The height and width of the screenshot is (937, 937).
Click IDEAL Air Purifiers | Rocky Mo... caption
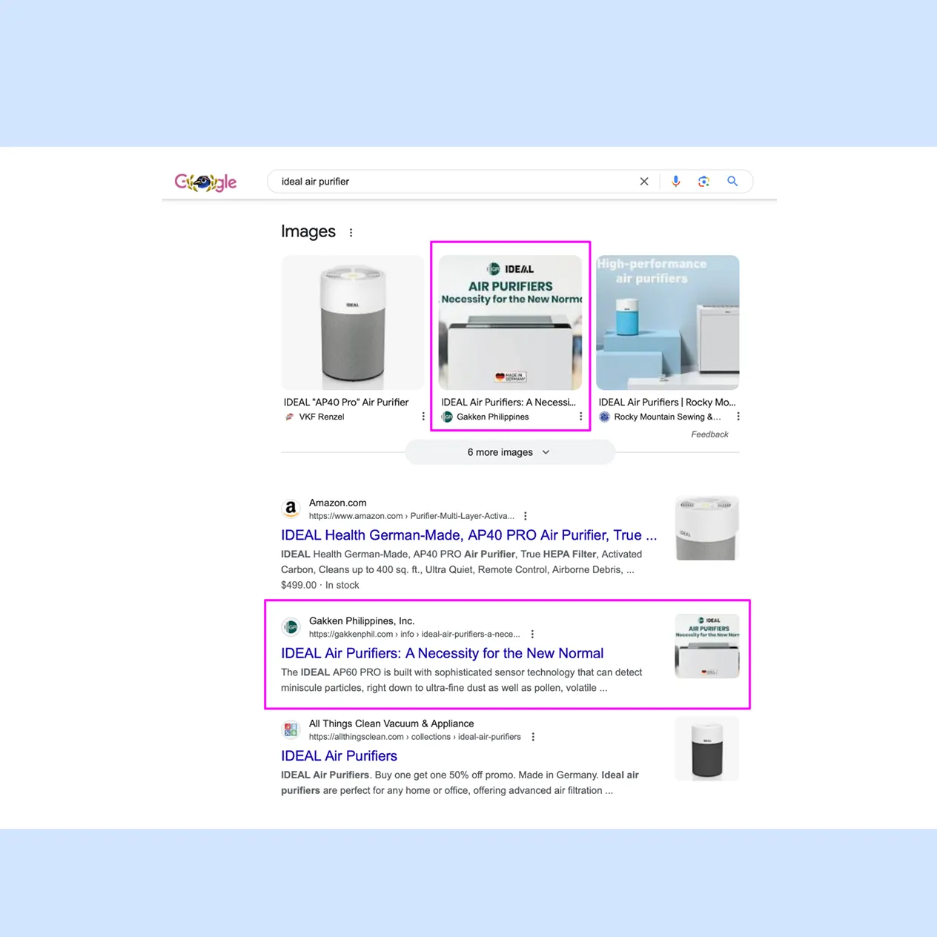667,402
